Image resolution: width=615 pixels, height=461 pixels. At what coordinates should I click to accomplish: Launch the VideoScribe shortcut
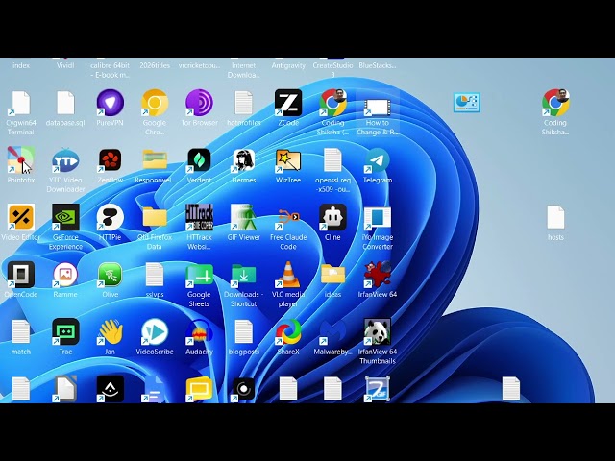pyautogui.click(x=155, y=331)
